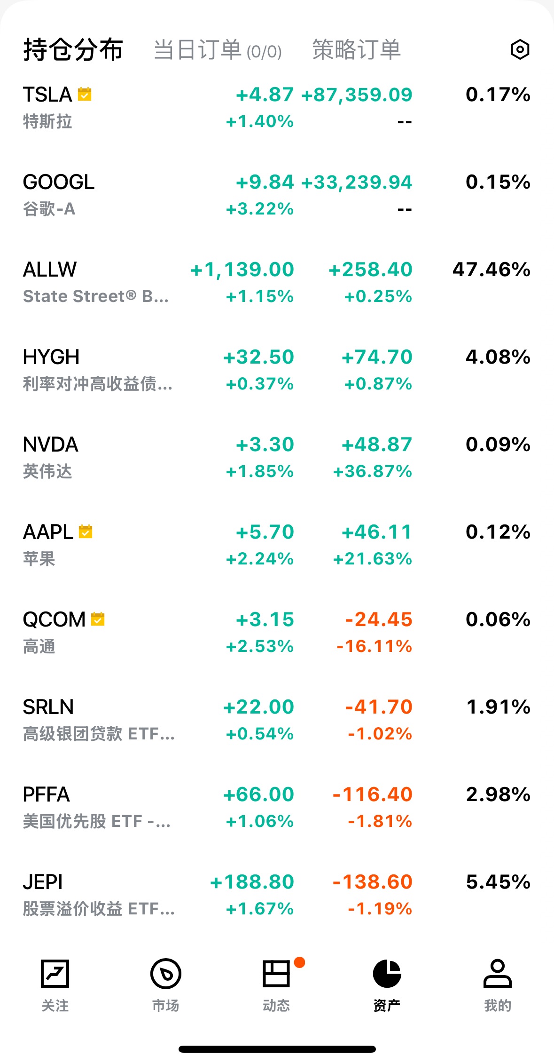The height and width of the screenshot is (1064, 554).
Task: Open the 我的 profile icon
Action: tap(497, 973)
